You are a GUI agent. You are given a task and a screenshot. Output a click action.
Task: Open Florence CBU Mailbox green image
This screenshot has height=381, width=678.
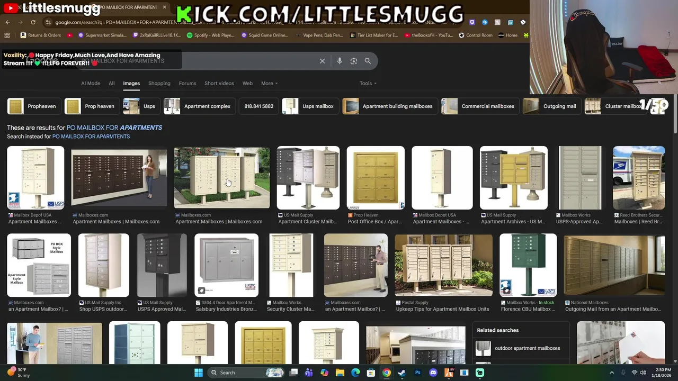point(528,265)
